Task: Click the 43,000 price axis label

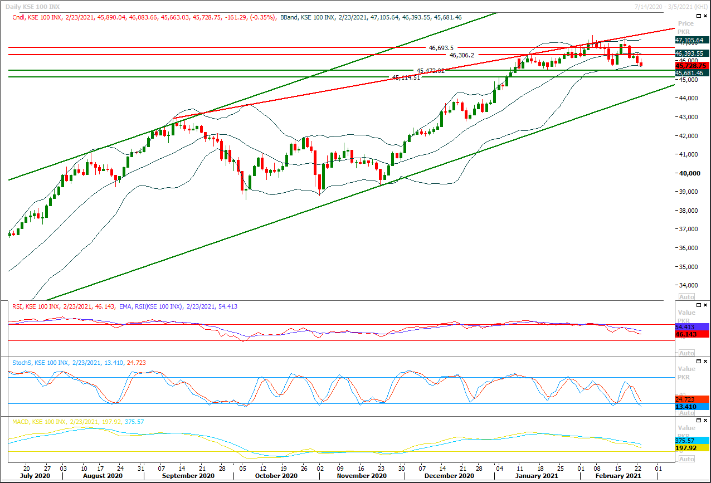Action: coord(688,117)
